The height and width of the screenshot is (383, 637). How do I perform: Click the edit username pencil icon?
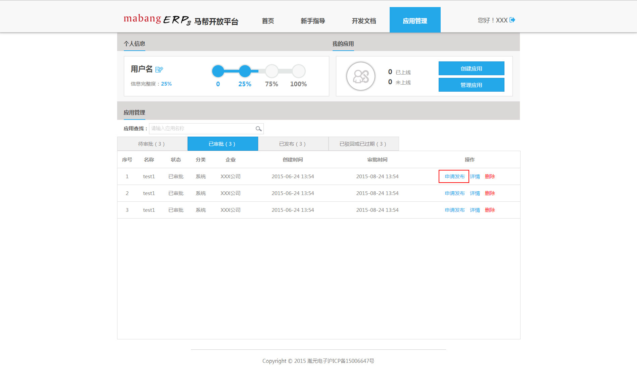pos(159,69)
